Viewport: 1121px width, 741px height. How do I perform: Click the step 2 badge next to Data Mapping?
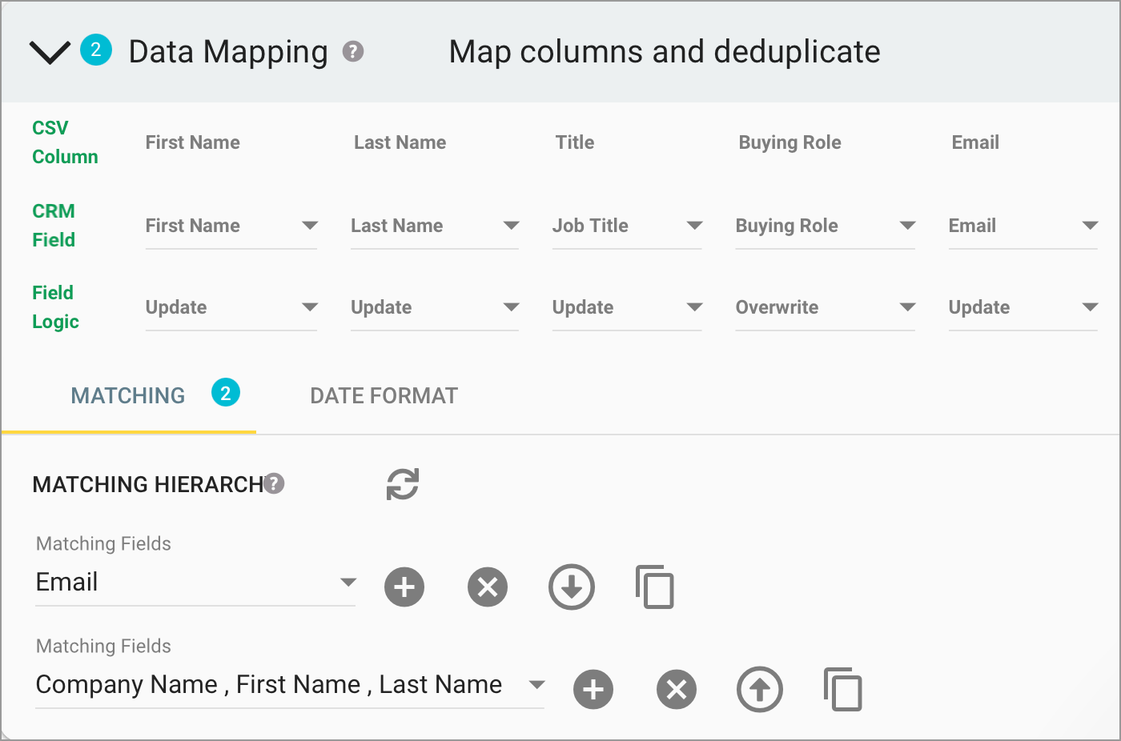(x=96, y=50)
